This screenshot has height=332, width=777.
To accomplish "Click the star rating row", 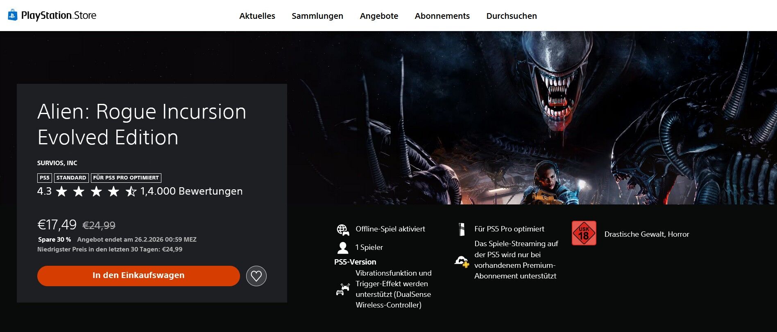I will point(96,191).
